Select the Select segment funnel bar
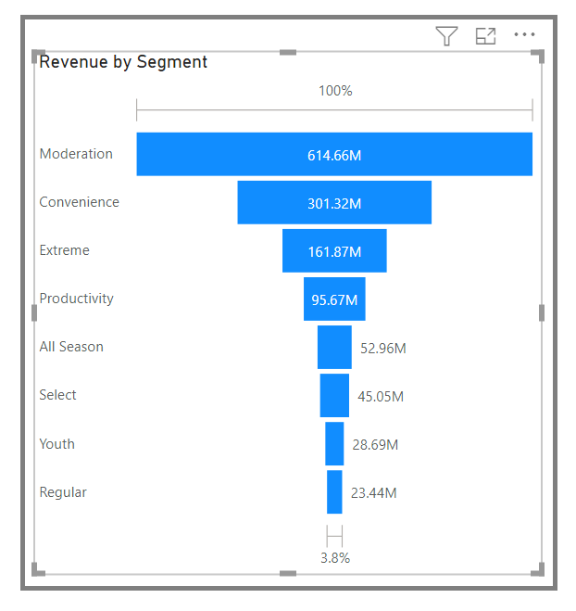The width and height of the screenshot is (576, 611). [x=334, y=396]
